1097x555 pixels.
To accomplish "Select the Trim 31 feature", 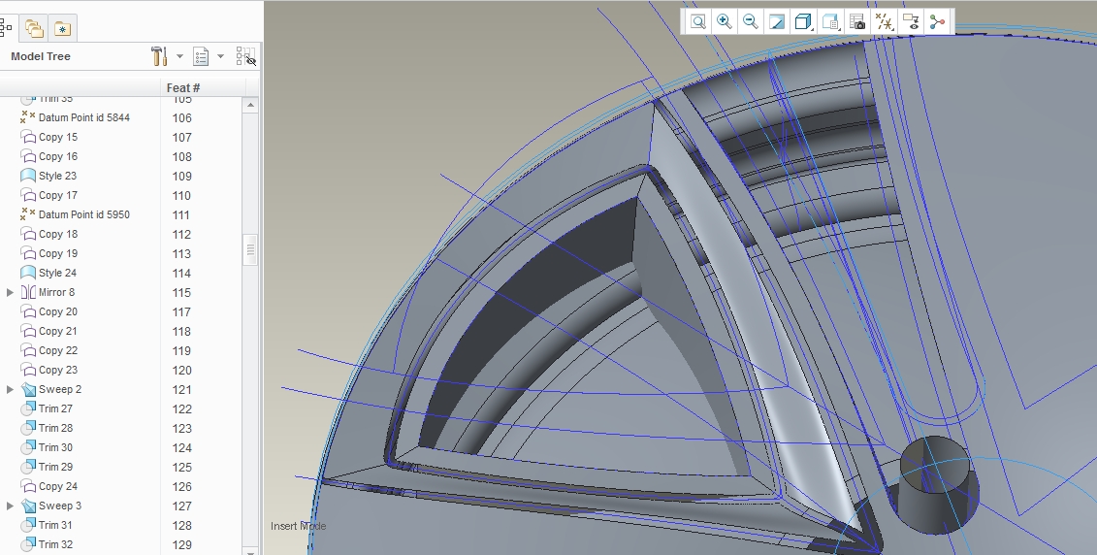I will (55, 525).
